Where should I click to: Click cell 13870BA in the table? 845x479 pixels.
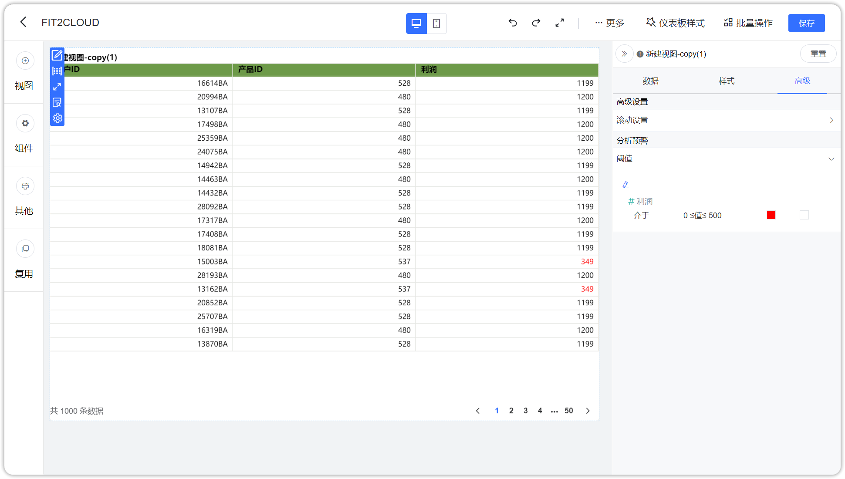tap(212, 344)
